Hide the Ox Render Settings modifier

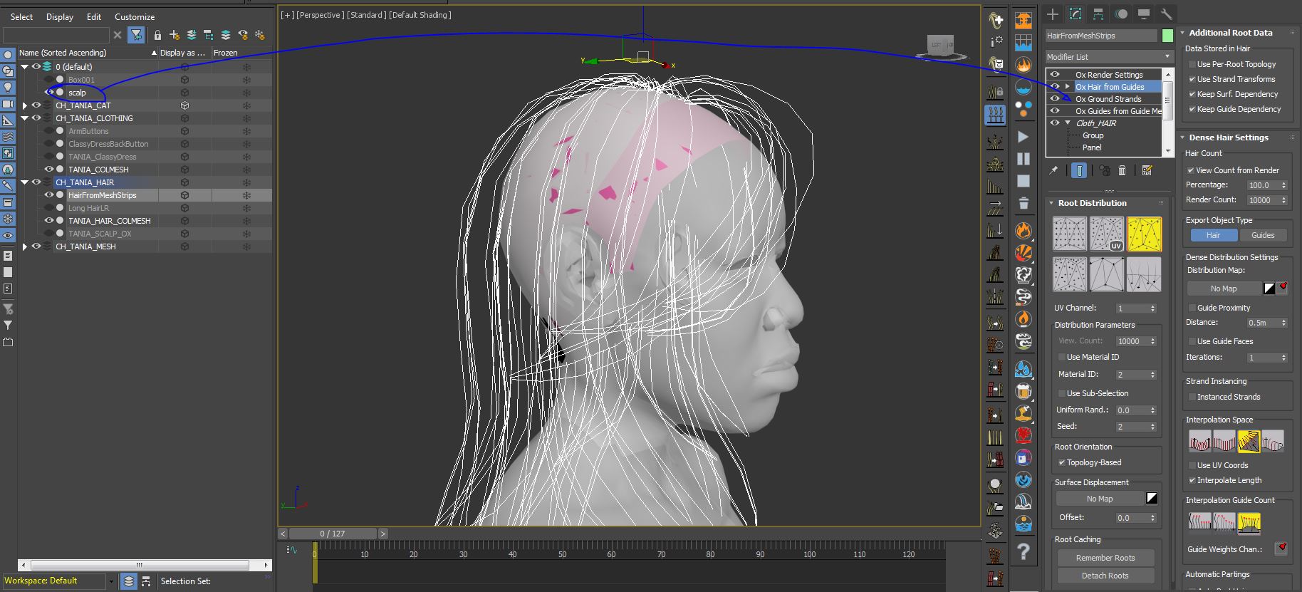(1055, 75)
